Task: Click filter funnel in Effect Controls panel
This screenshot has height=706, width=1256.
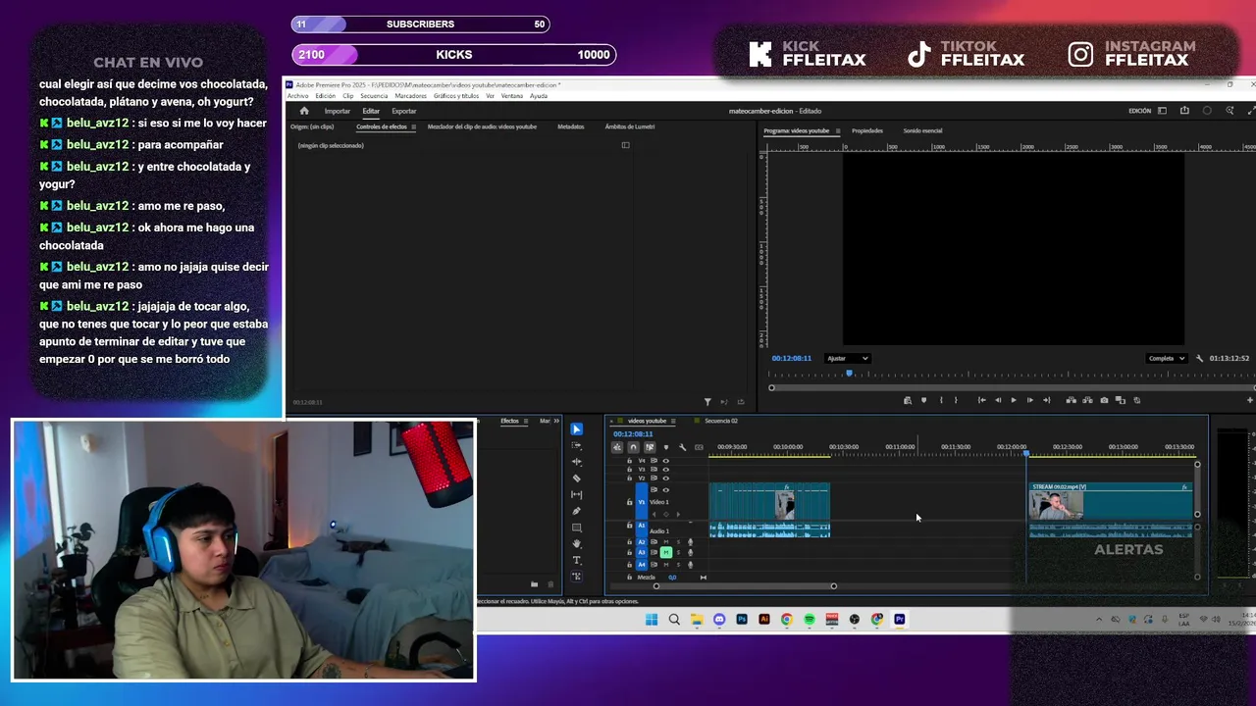Action: [707, 402]
